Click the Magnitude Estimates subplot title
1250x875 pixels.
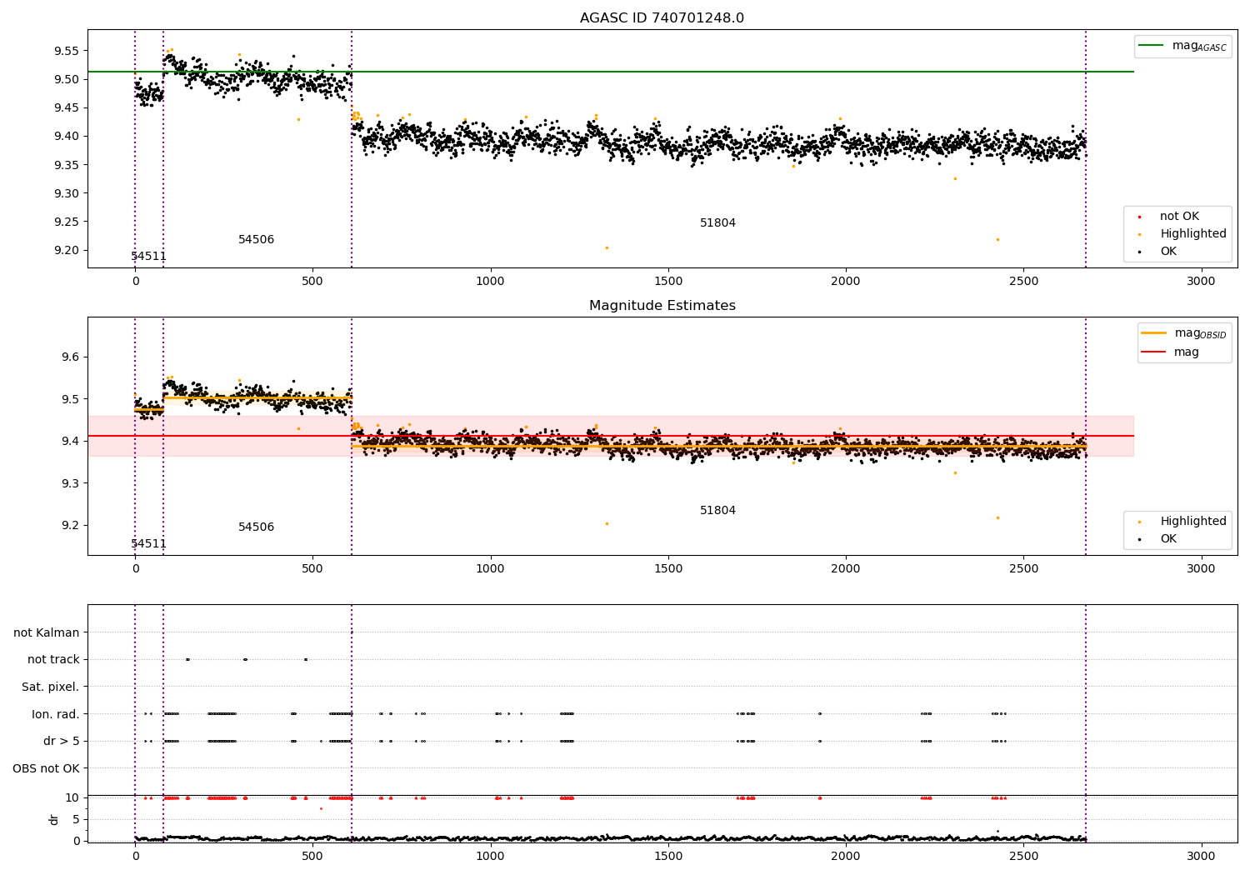[662, 306]
